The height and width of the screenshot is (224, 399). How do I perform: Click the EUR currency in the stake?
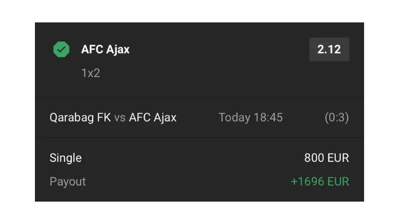coord(338,158)
